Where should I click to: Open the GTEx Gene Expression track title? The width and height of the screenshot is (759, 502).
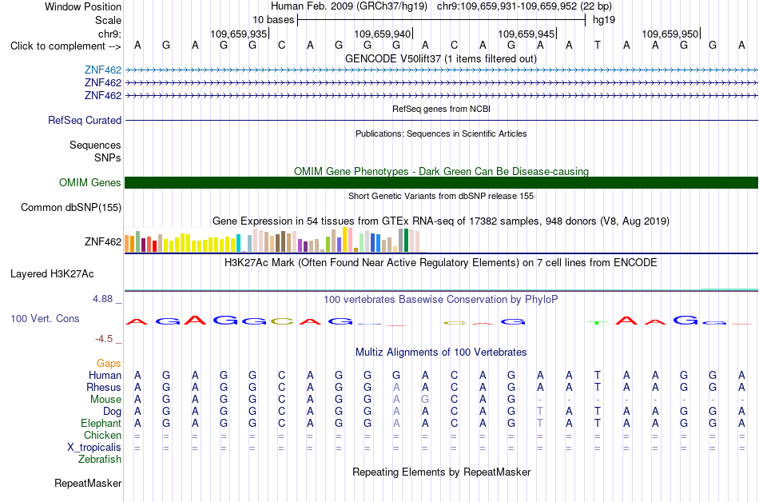(x=441, y=221)
